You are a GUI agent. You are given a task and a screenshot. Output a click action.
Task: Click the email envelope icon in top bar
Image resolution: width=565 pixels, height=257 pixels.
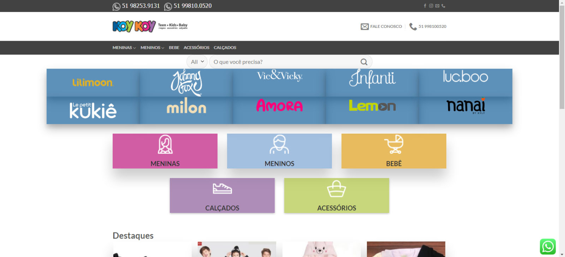pos(437,6)
